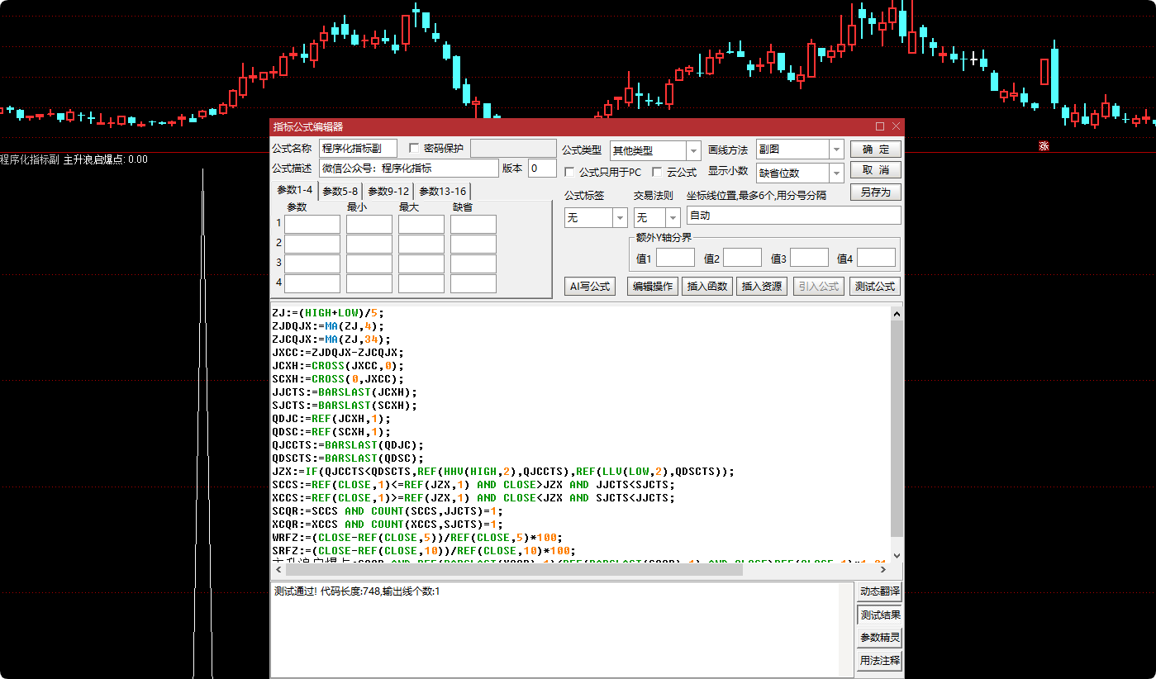Toggle 公式只用于PC checkbox

click(569, 172)
